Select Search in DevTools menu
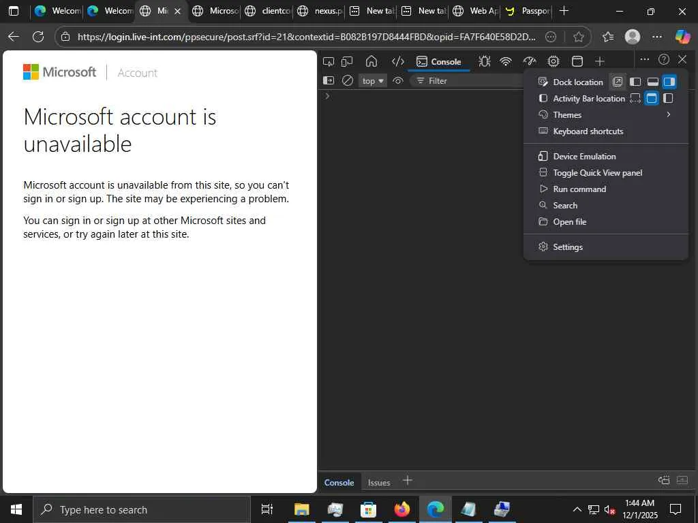The image size is (698, 523). click(x=606, y=206)
